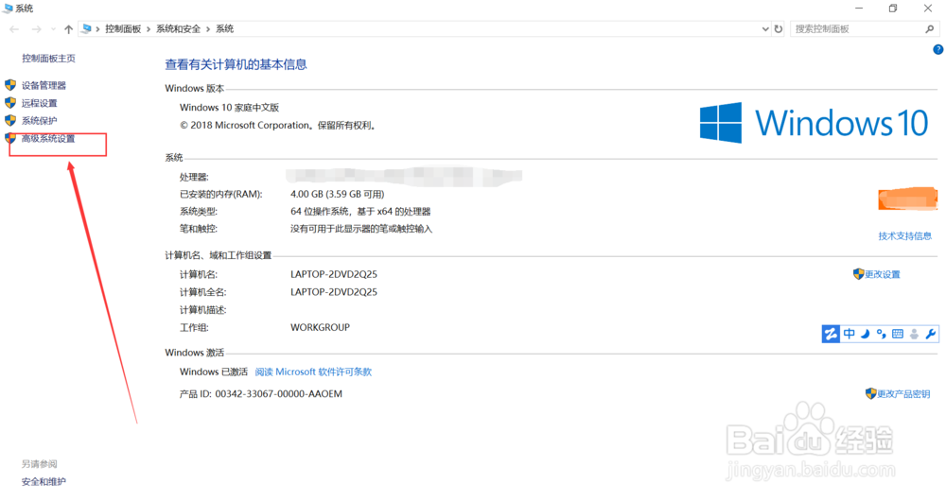Click the shield icon beside 系统保护
946x502 pixels.
pos(10,120)
